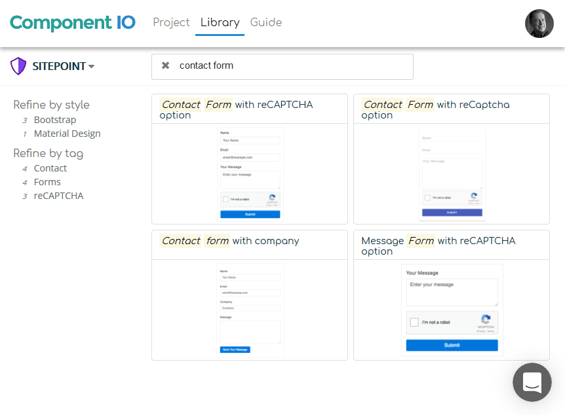Open the Material Contact Form with reCaptcha preview

coord(452,173)
